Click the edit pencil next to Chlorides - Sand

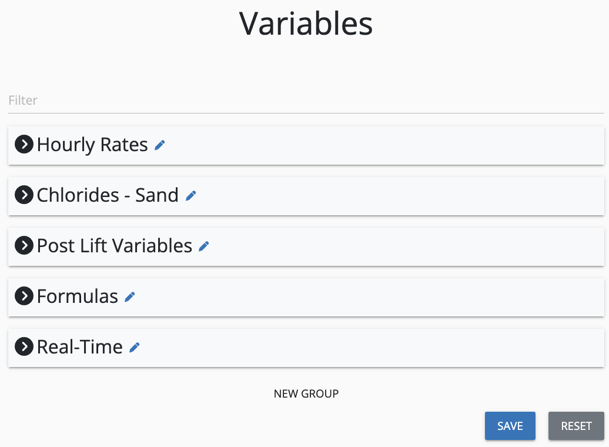(190, 195)
